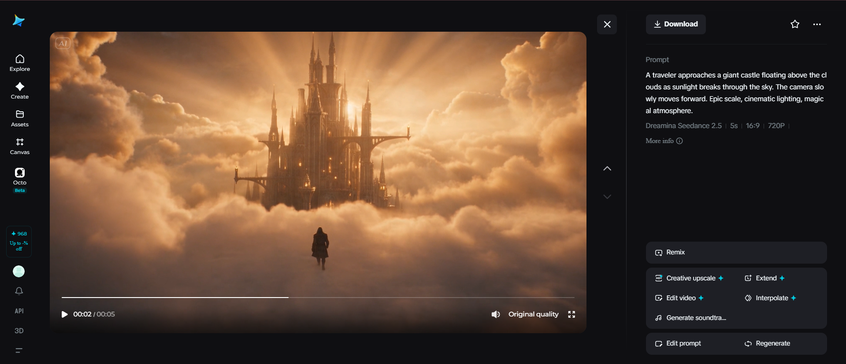Image resolution: width=846 pixels, height=364 pixels.
Task: Click the Remix button
Action: (736, 252)
